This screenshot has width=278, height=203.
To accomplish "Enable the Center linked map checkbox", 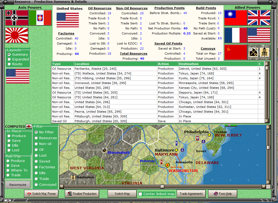I will 140,194.
